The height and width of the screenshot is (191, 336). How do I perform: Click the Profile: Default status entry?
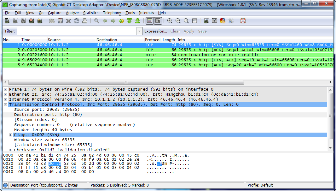pyautogui.click(x=260, y=185)
